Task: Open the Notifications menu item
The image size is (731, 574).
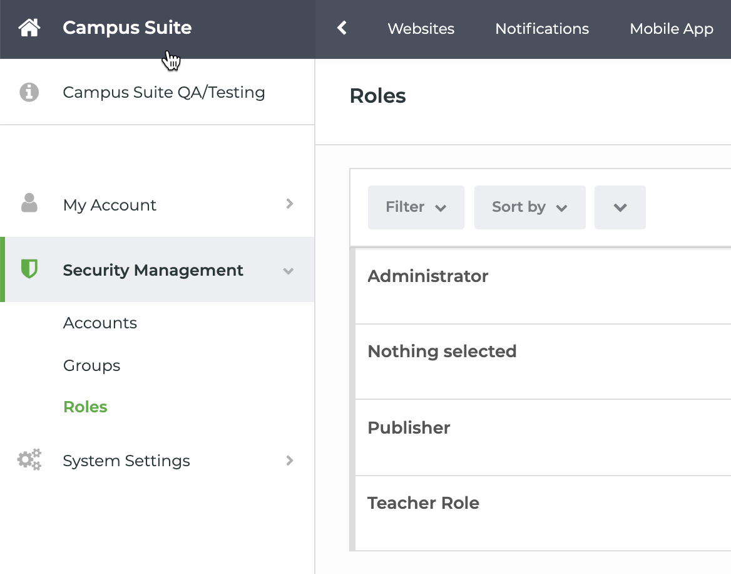Action: click(541, 28)
